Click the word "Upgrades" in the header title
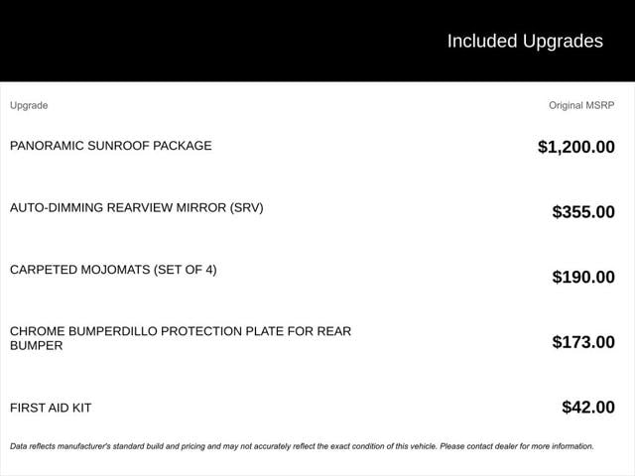This screenshot has height=476, width=635. coord(563,41)
